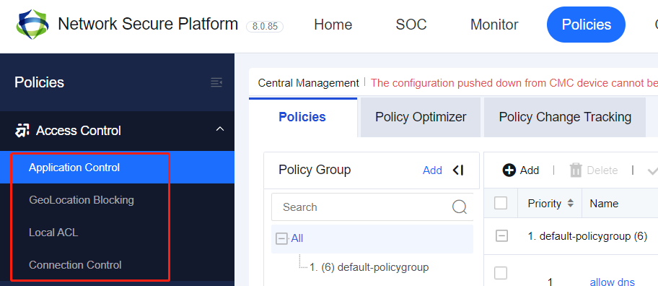The width and height of the screenshot is (658, 286).
Task: Collapse the default-policygroup row minus box
Action: point(501,236)
